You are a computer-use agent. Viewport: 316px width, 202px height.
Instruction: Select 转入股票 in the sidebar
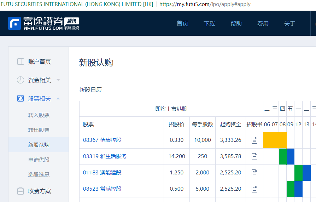[39, 115]
